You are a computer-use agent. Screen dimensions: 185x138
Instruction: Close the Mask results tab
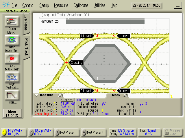(x=125, y=95)
